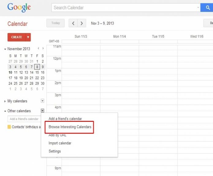Select November 10 in mini calendar
The height and width of the screenshot is (176, 213).
(10, 72)
